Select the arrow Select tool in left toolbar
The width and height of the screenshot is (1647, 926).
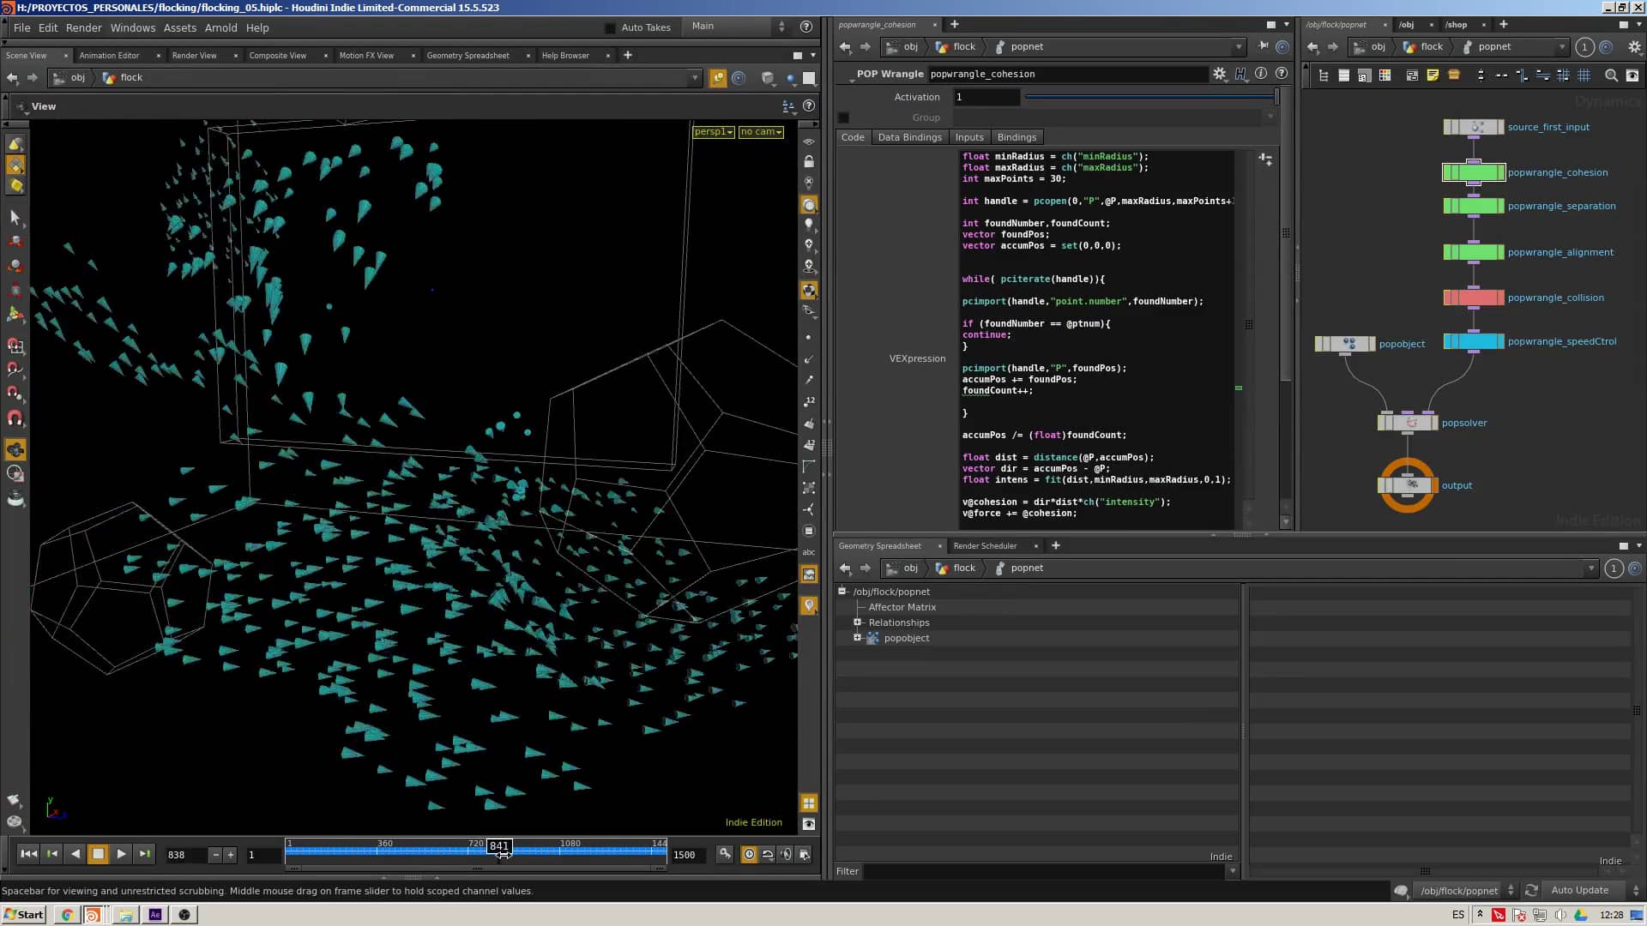(15, 219)
